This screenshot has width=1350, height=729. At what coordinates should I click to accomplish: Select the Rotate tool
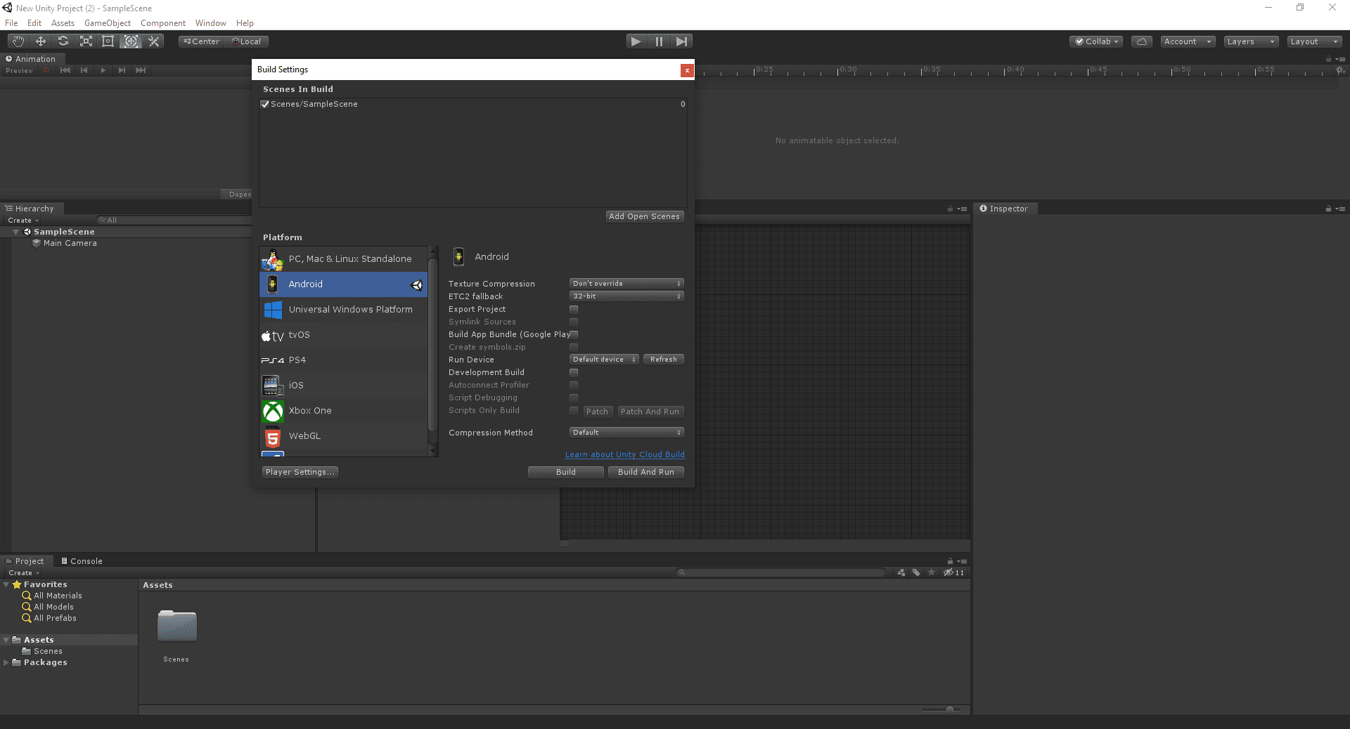pos(63,41)
